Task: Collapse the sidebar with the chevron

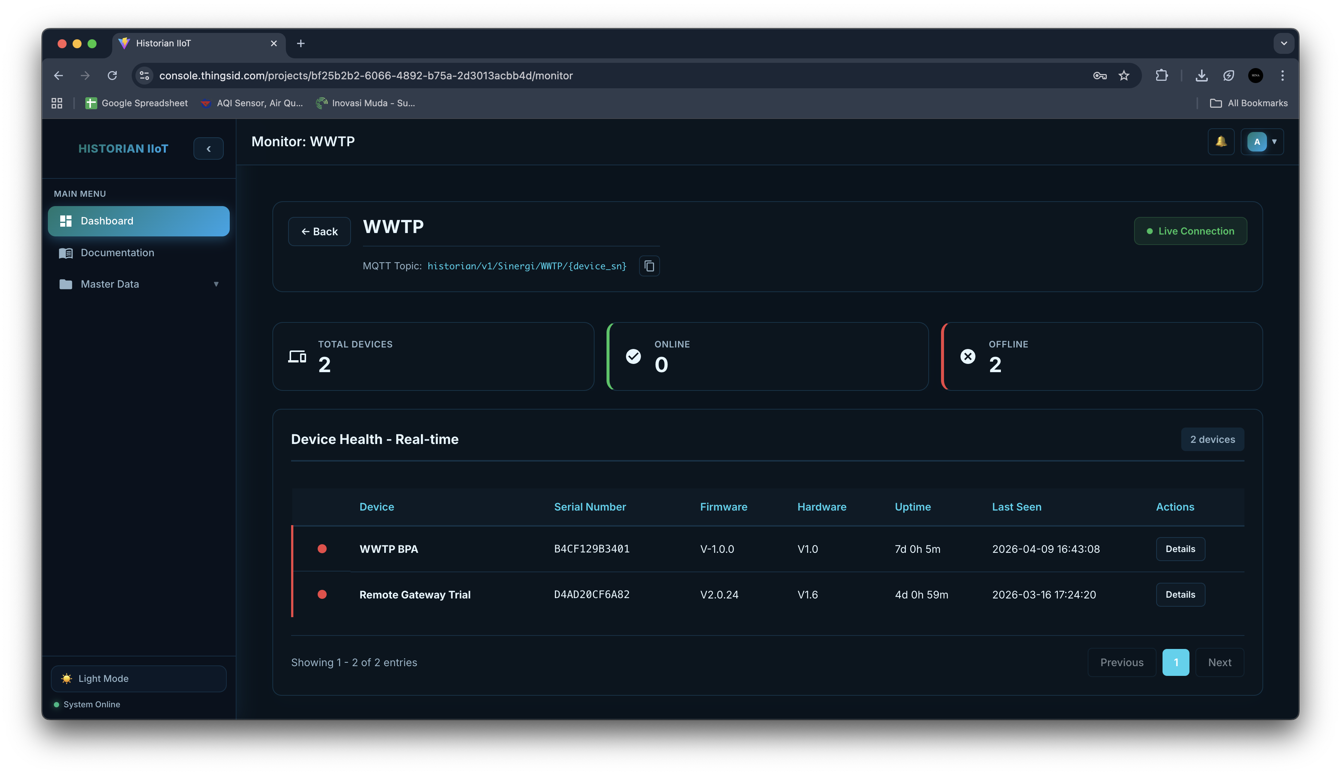Action: (x=208, y=148)
